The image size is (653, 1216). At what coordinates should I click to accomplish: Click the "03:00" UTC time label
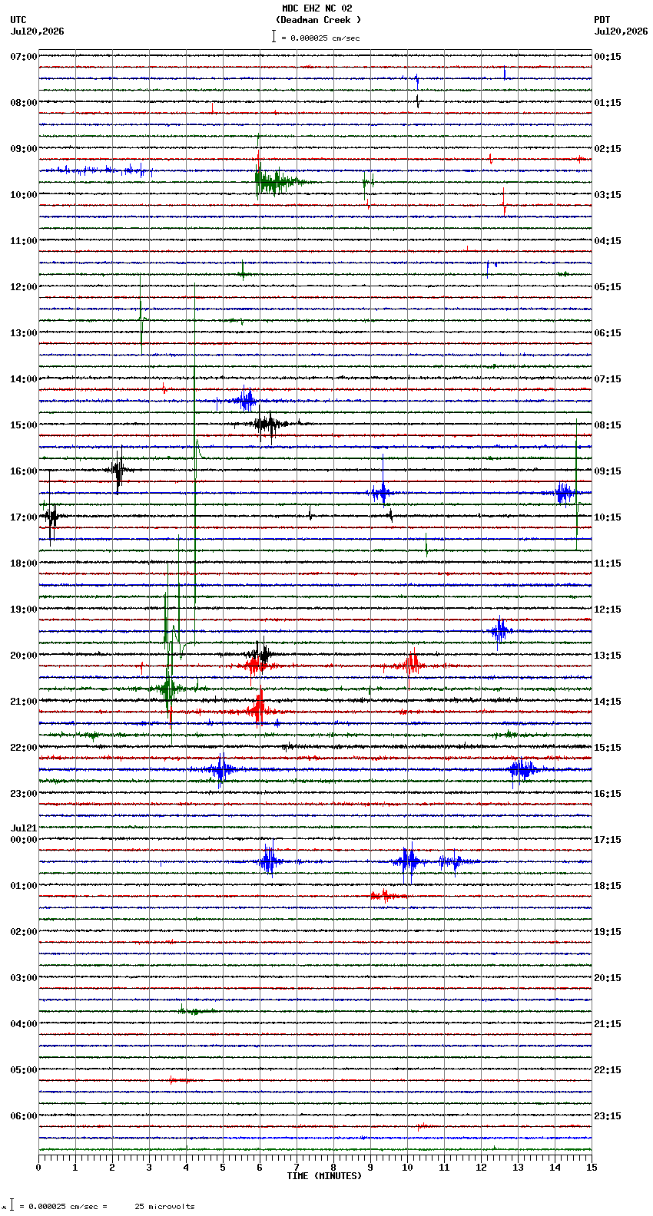point(24,978)
